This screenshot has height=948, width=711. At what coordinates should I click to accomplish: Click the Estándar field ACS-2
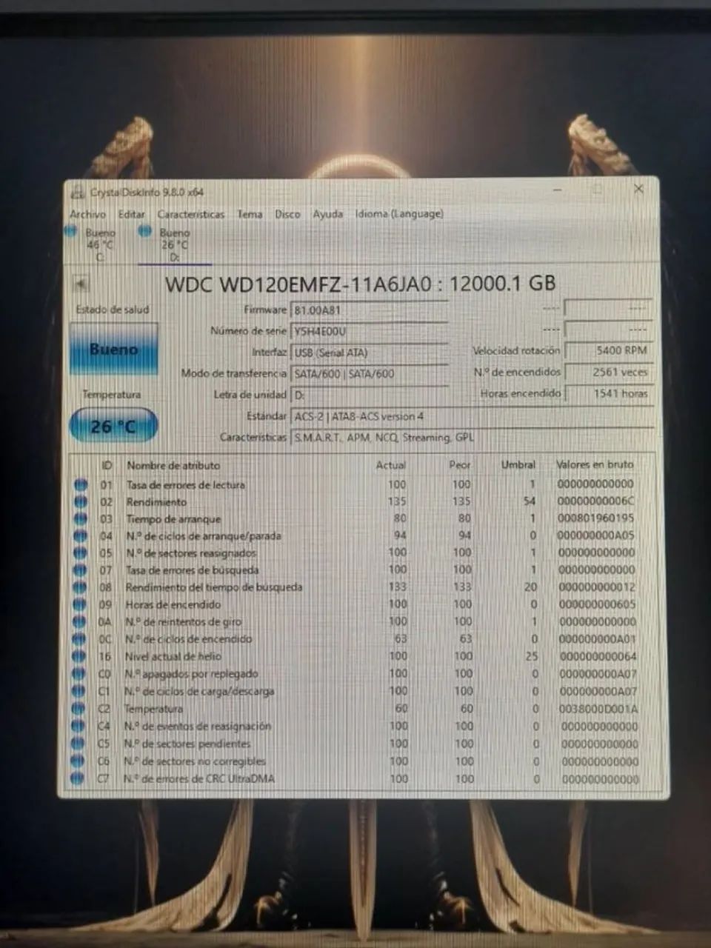point(472,416)
